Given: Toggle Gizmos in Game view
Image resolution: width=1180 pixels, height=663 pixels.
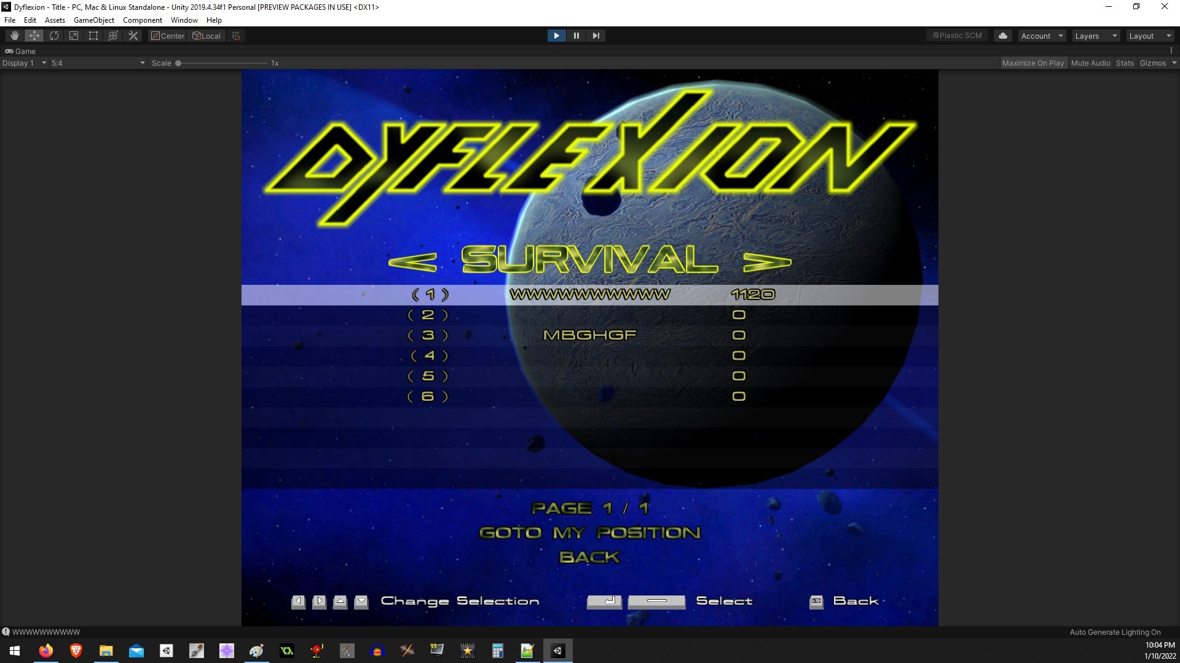Looking at the screenshot, I should (x=1152, y=63).
